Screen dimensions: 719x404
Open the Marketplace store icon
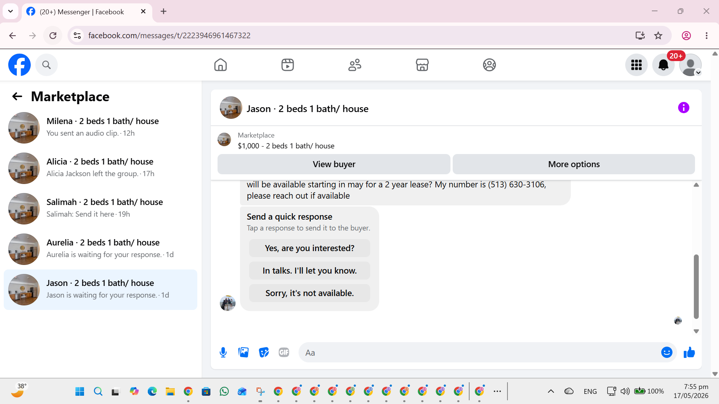[422, 65]
